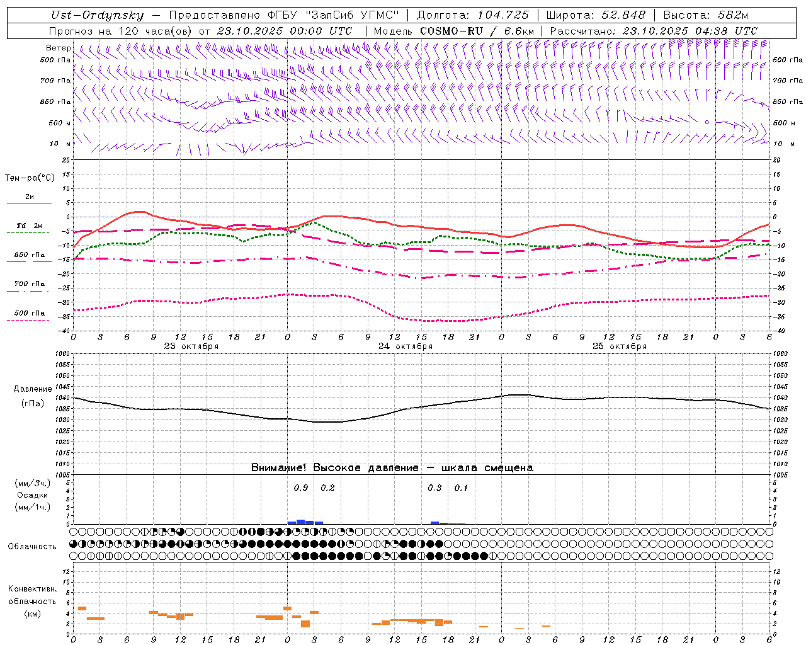Click the Рассчитано calculation timestamp
This screenshot has width=806, height=645.
[x=654, y=31]
